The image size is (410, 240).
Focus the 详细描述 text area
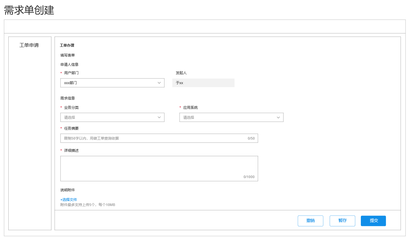159,167
